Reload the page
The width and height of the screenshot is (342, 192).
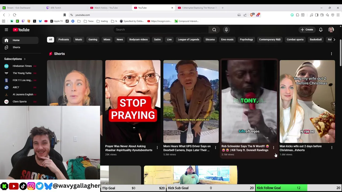click(x=14, y=15)
